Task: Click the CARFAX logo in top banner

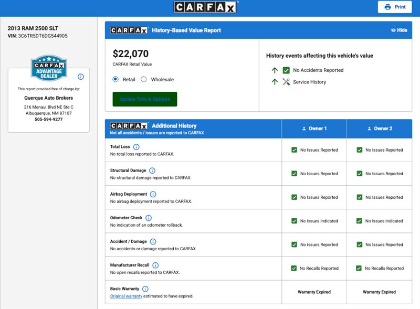Action: (x=205, y=7)
